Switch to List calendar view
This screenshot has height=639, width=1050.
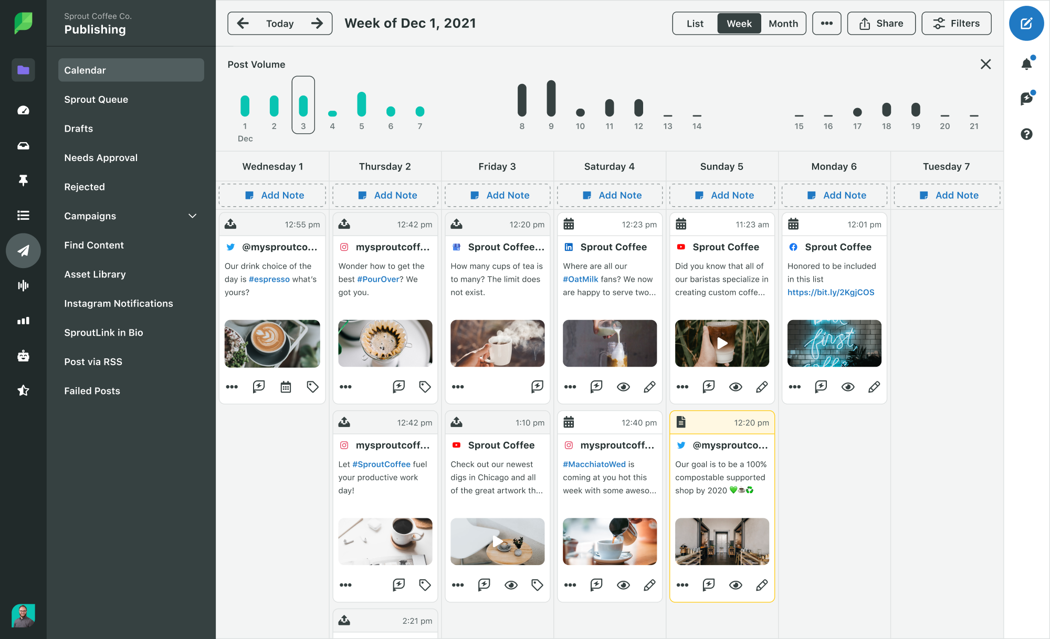[694, 23]
